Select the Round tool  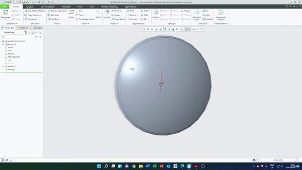tap(131, 15)
